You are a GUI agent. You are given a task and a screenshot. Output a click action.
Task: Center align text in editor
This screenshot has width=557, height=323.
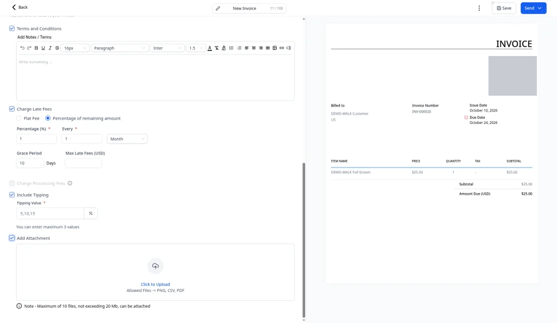(253, 48)
